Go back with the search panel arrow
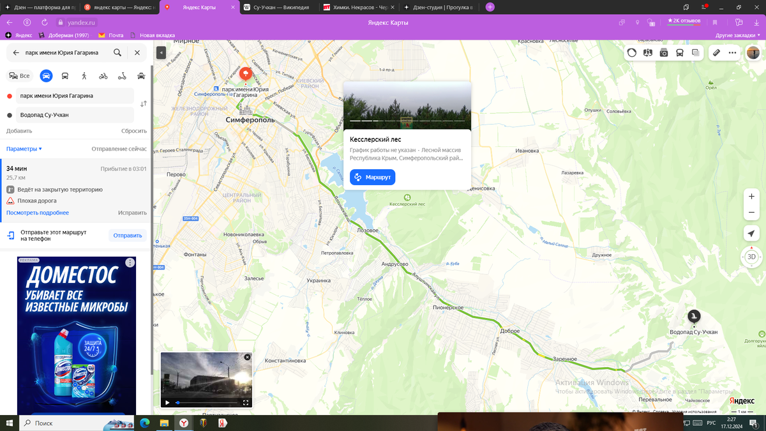Image resolution: width=766 pixels, height=431 pixels. click(16, 53)
